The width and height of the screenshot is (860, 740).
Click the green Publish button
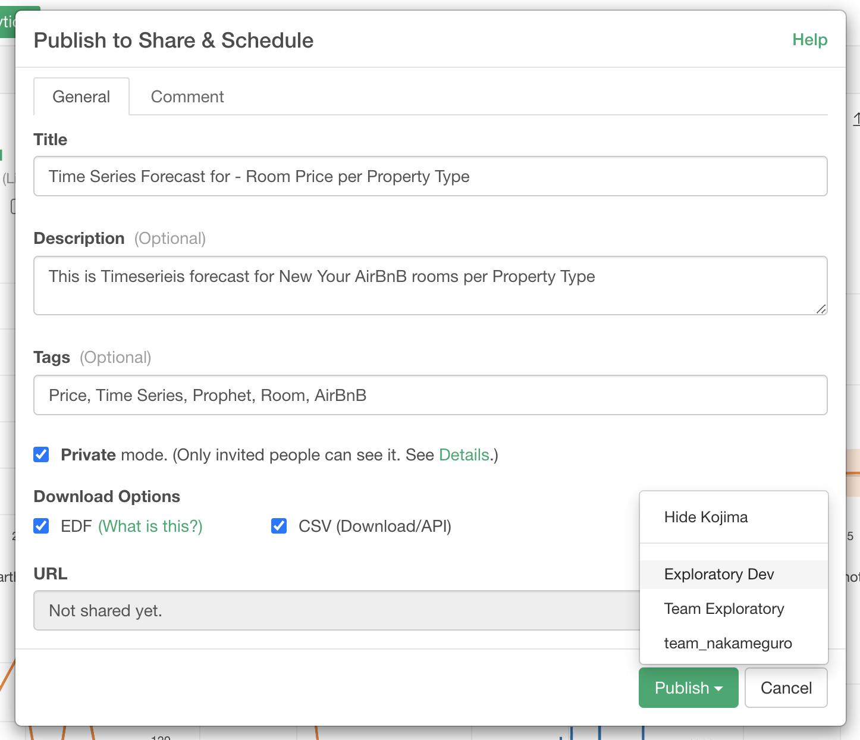[682, 688]
